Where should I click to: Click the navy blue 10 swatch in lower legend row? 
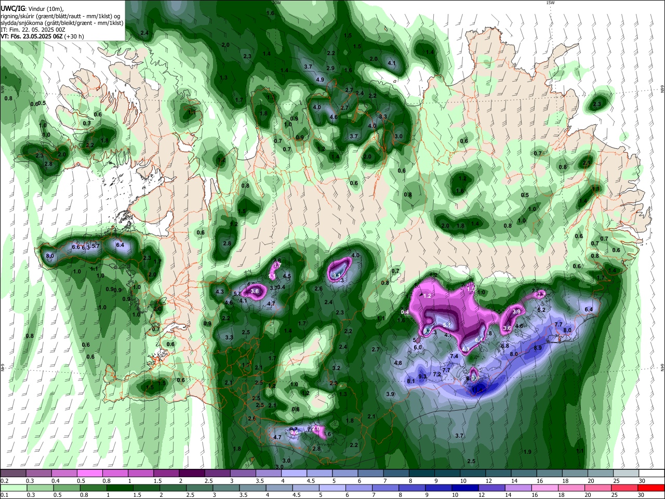pyautogui.click(x=466, y=488)
